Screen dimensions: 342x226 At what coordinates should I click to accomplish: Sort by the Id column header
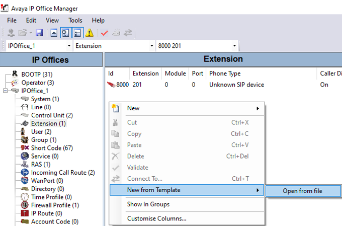(117, 73)
